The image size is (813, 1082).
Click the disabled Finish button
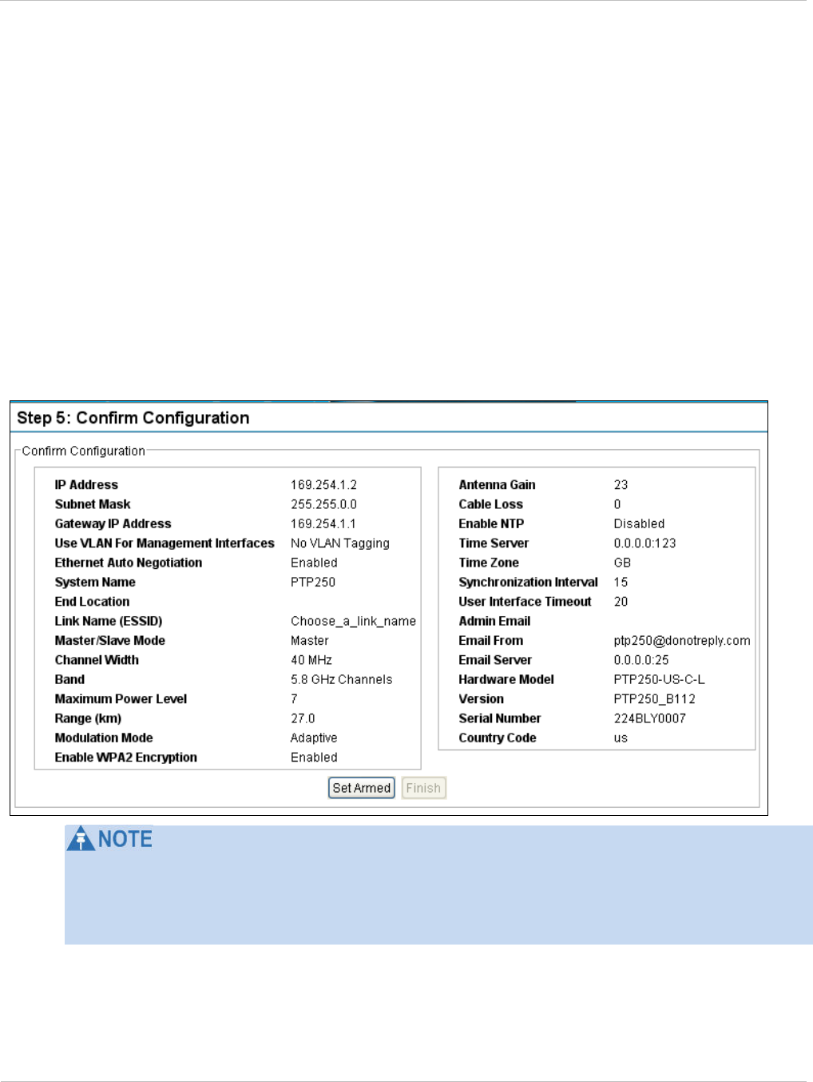[x=423, y=788]
